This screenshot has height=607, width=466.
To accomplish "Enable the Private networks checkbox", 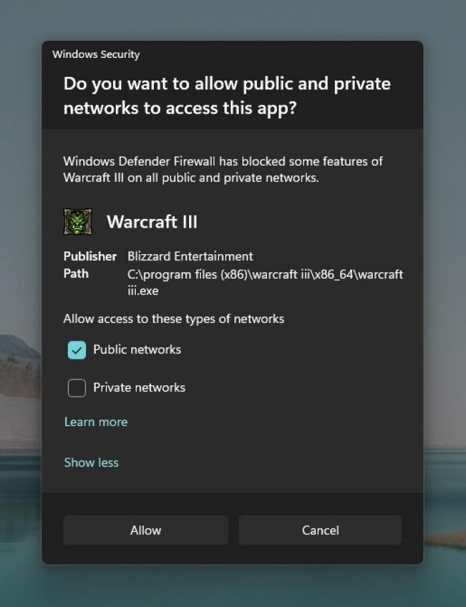I will (77, 387).
